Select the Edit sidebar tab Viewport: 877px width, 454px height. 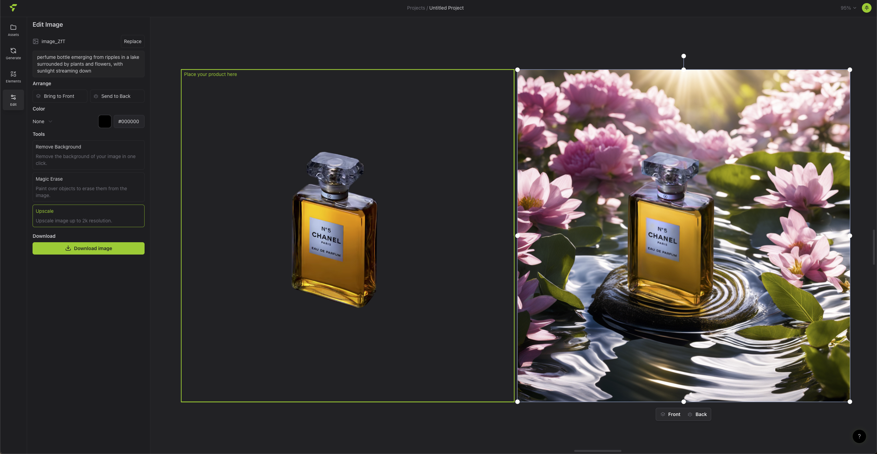(x=13, y=100)
